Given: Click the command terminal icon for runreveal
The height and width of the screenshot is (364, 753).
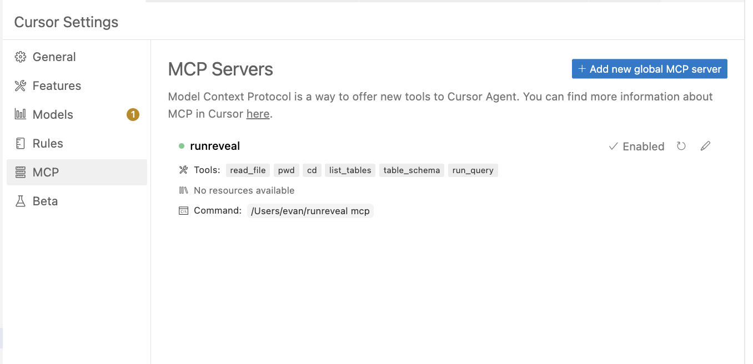Looking at the screenshot, I should click(x=184, y=211).
